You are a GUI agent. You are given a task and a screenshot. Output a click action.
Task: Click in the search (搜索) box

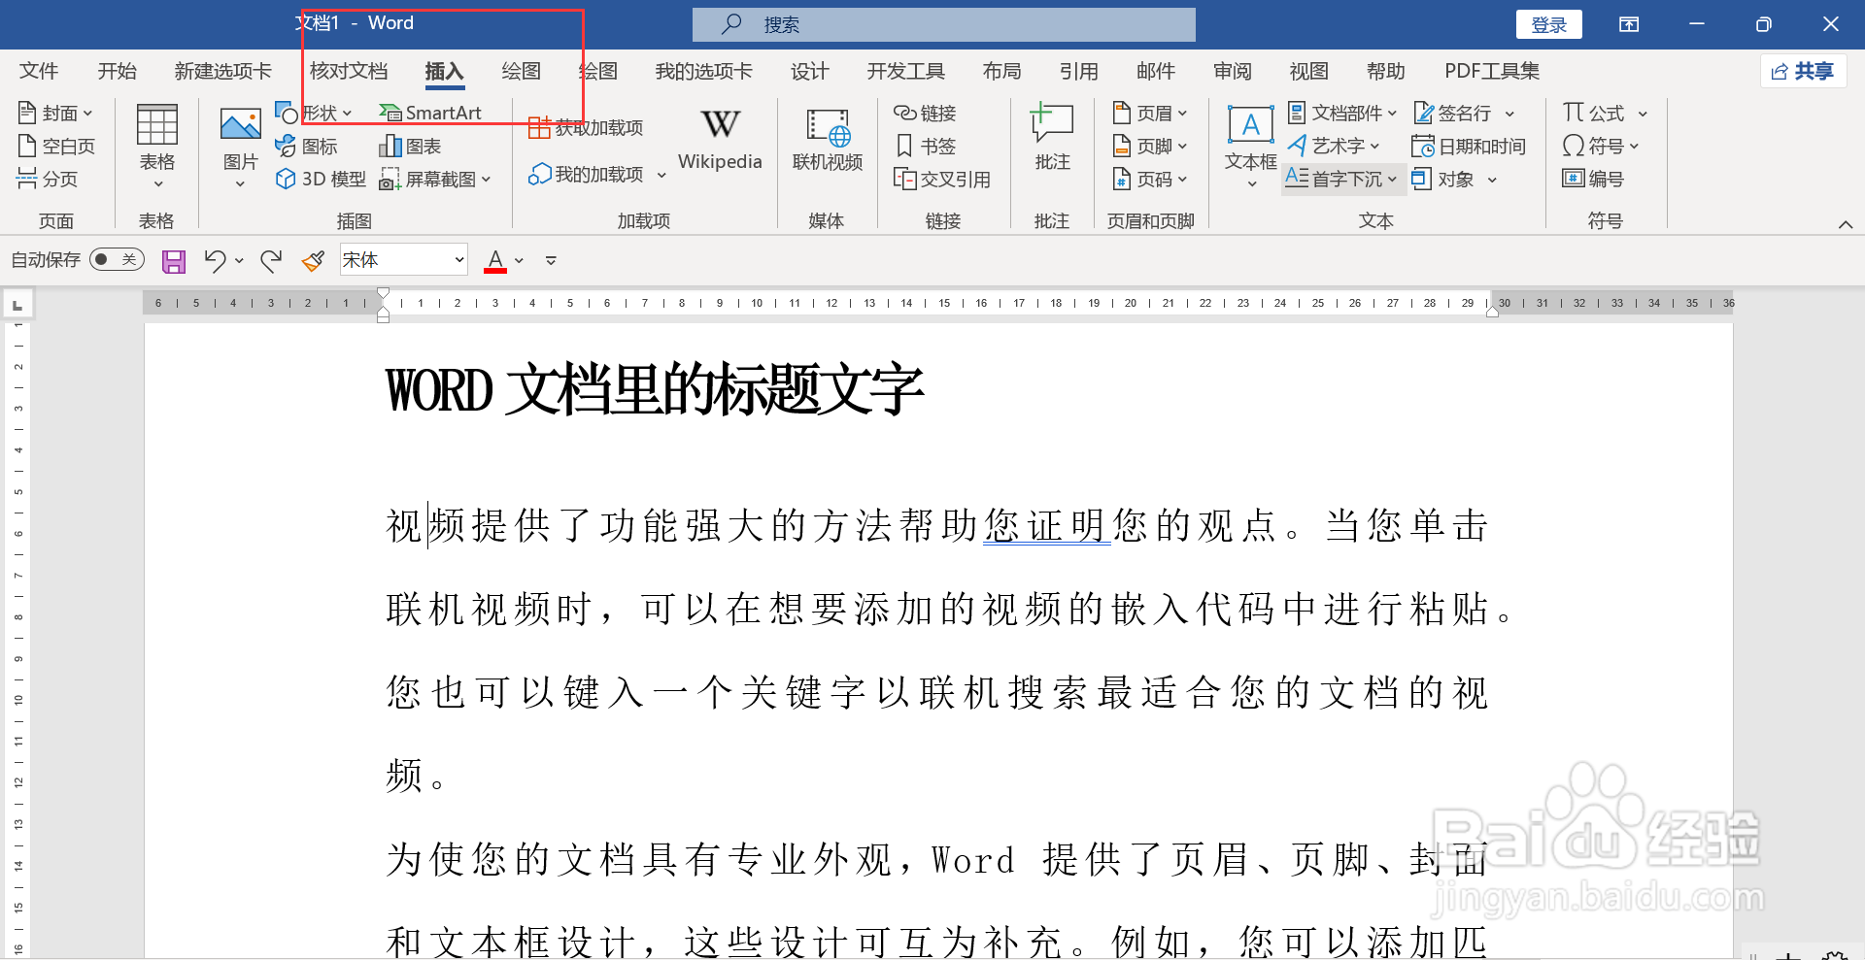pos(944,24)
